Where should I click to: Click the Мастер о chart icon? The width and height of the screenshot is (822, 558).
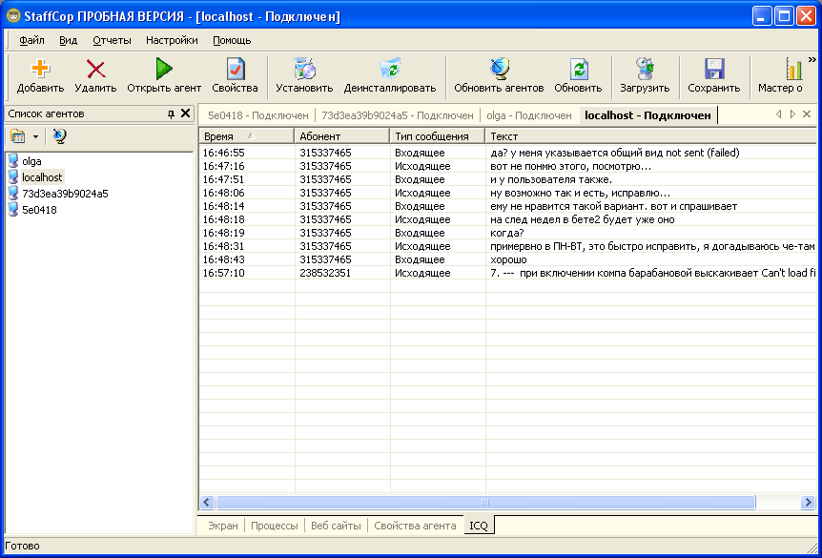point(794,69)
